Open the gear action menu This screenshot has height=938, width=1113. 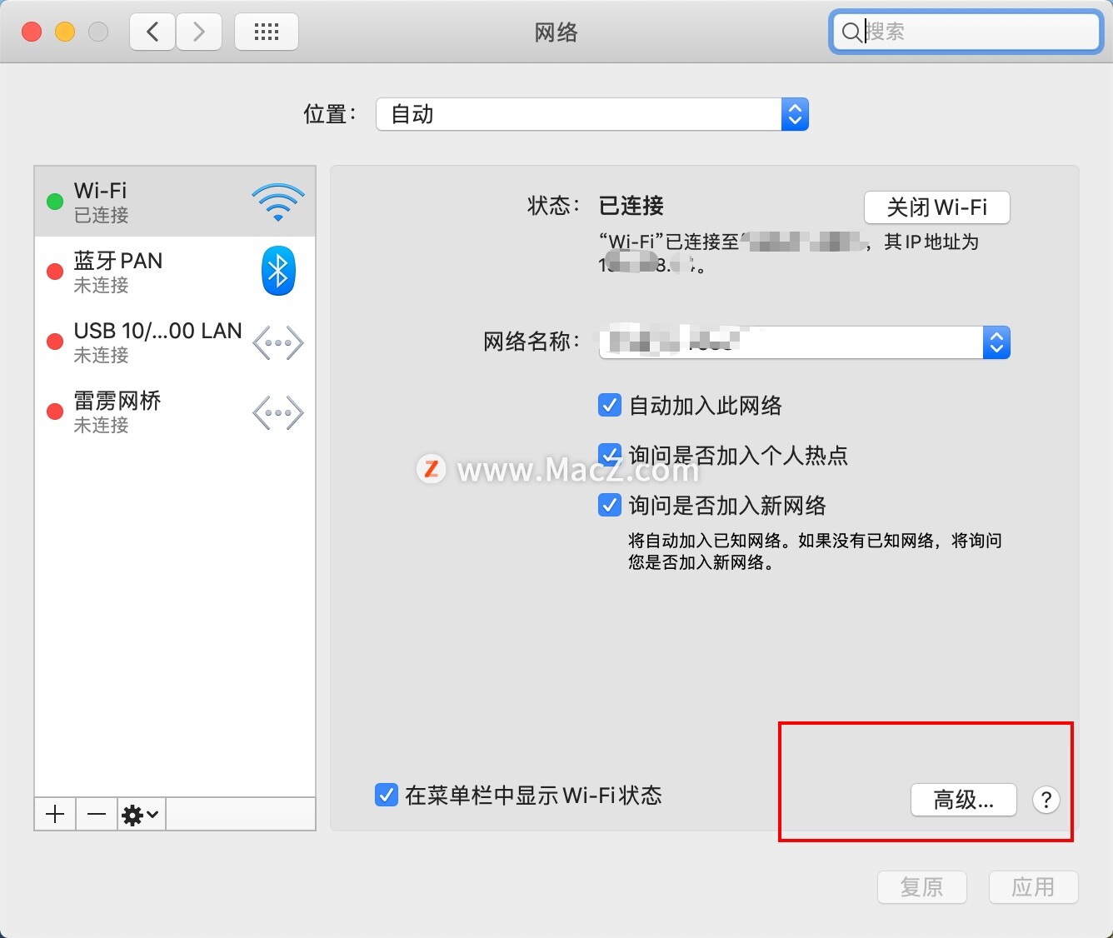pos(142,814)
